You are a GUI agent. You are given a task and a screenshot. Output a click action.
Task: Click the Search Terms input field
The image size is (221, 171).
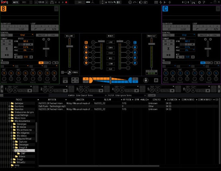(90, 95)
